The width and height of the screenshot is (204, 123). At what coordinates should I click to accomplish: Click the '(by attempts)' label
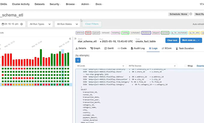[x=82, y=55]
